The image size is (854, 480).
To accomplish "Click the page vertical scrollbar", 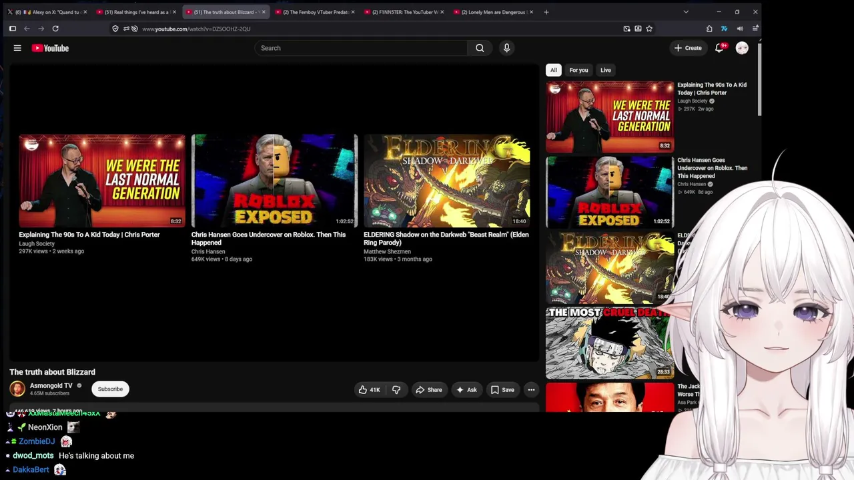I will pos(759,80).
